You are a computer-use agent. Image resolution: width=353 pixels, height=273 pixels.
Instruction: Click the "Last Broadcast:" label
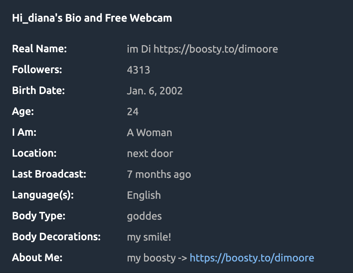pos(49,174)
